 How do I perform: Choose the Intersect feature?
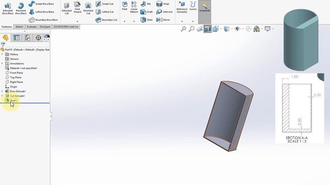(x=164, y=12)
